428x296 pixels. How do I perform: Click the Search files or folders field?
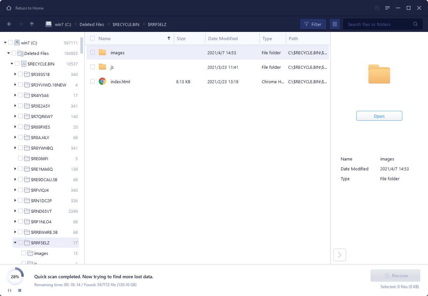tap(379, 24)
